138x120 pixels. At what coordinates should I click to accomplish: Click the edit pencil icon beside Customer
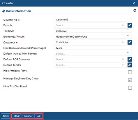pyautogui.click(x=130, y=42)
